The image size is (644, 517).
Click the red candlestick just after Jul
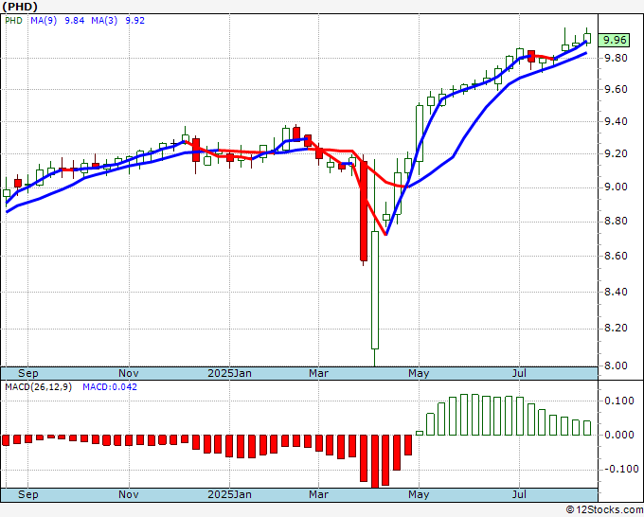pyautogui.click(x=531, y=56)
